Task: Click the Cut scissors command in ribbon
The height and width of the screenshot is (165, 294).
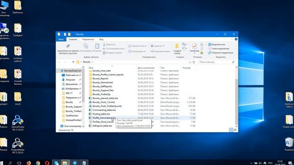Action: pyautogui.click(x=109, y=44)
